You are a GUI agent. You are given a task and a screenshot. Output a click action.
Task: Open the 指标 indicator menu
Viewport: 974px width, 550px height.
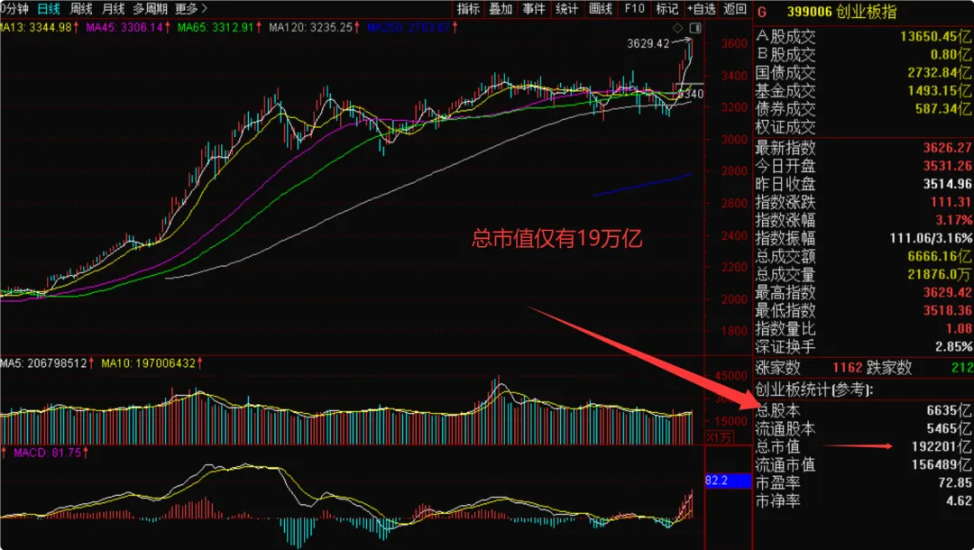pos(468,9)
